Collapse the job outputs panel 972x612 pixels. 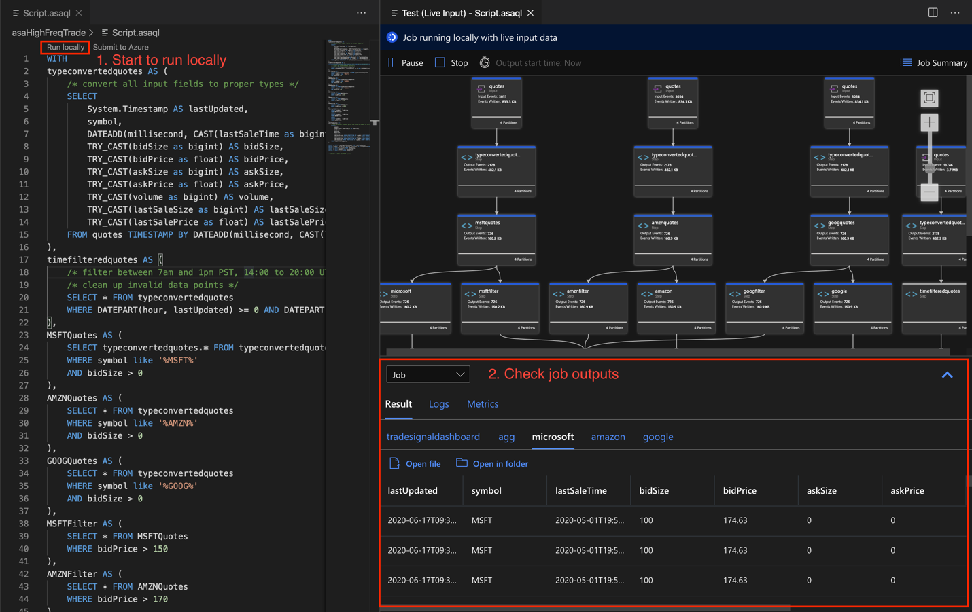[947, 375]
